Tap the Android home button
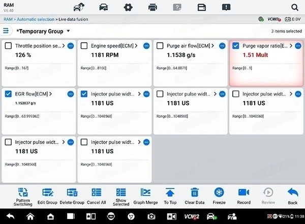The height and width of the screenshot is (224, 305). pos(30,216)
